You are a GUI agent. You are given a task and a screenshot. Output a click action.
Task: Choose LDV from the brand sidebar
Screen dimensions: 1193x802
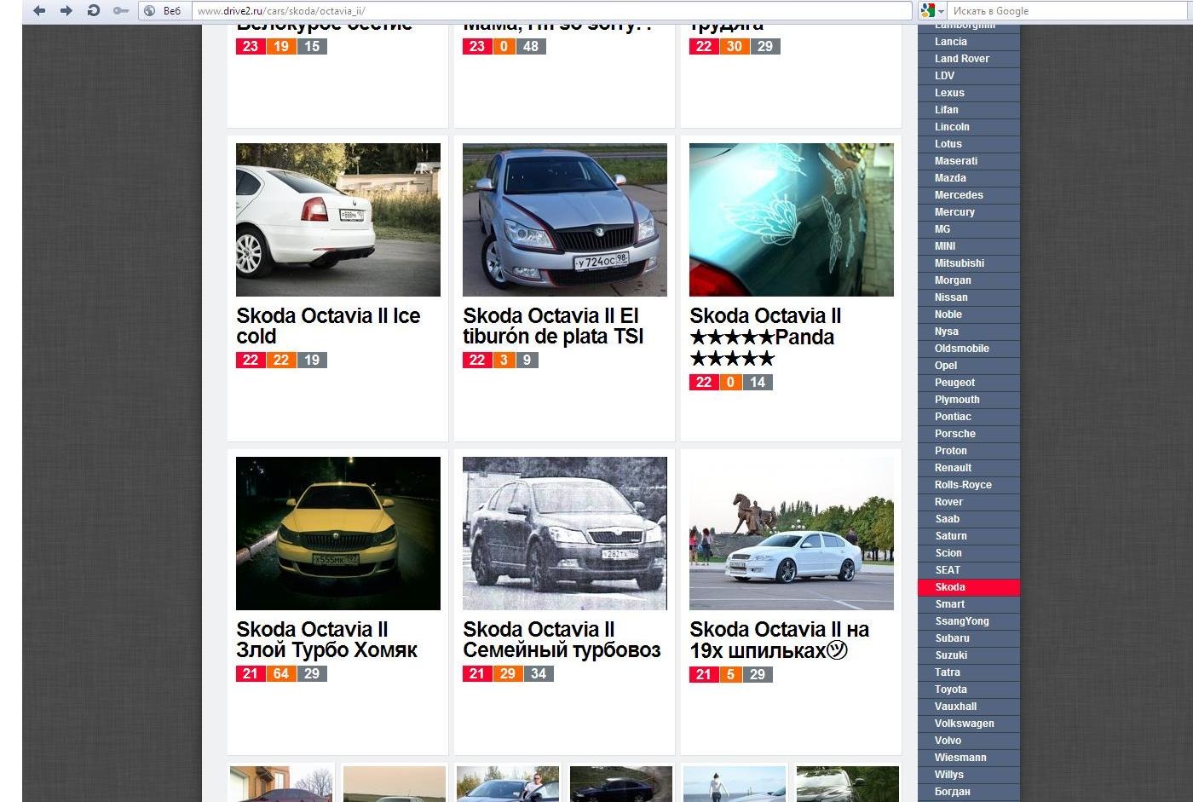click(x=969, y=76)
